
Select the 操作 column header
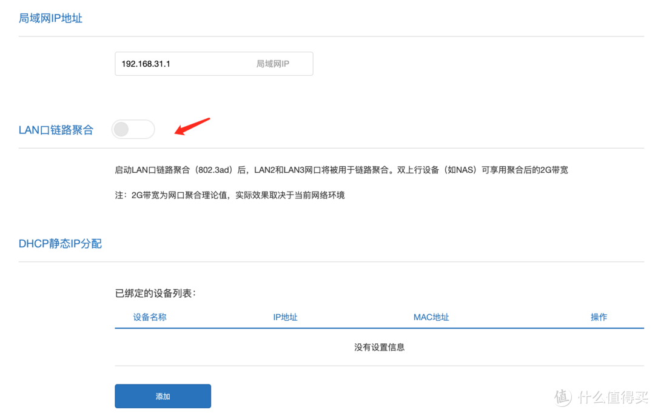click(x=599, y=317)
